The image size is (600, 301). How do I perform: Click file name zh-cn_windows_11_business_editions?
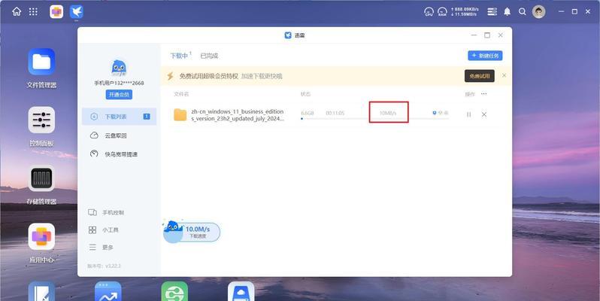238,115
